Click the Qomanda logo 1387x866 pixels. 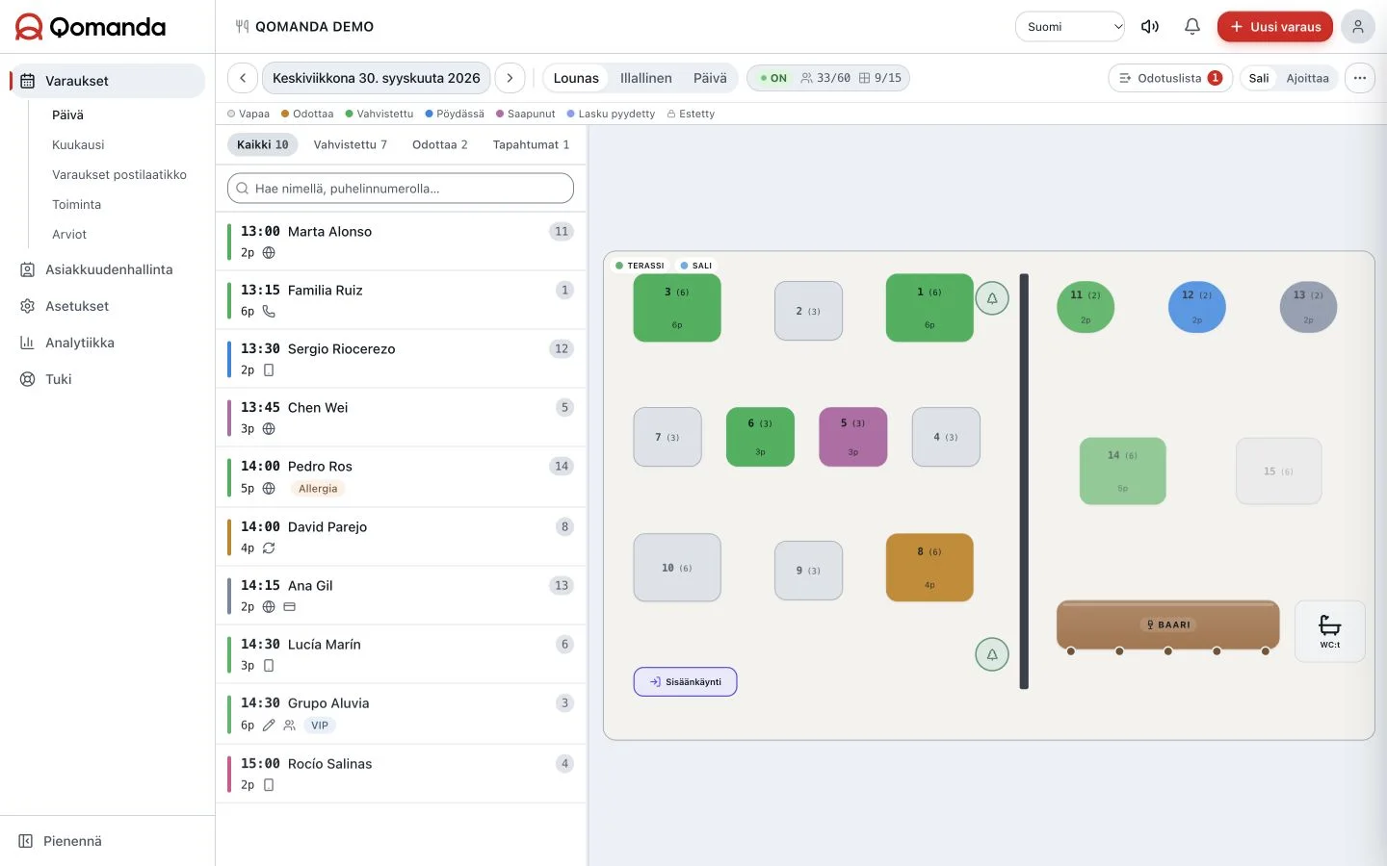[91, 27]
